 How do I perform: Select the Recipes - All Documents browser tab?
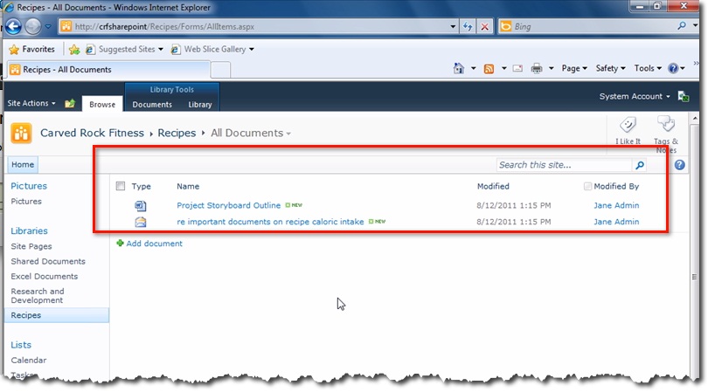click(108, 70)
